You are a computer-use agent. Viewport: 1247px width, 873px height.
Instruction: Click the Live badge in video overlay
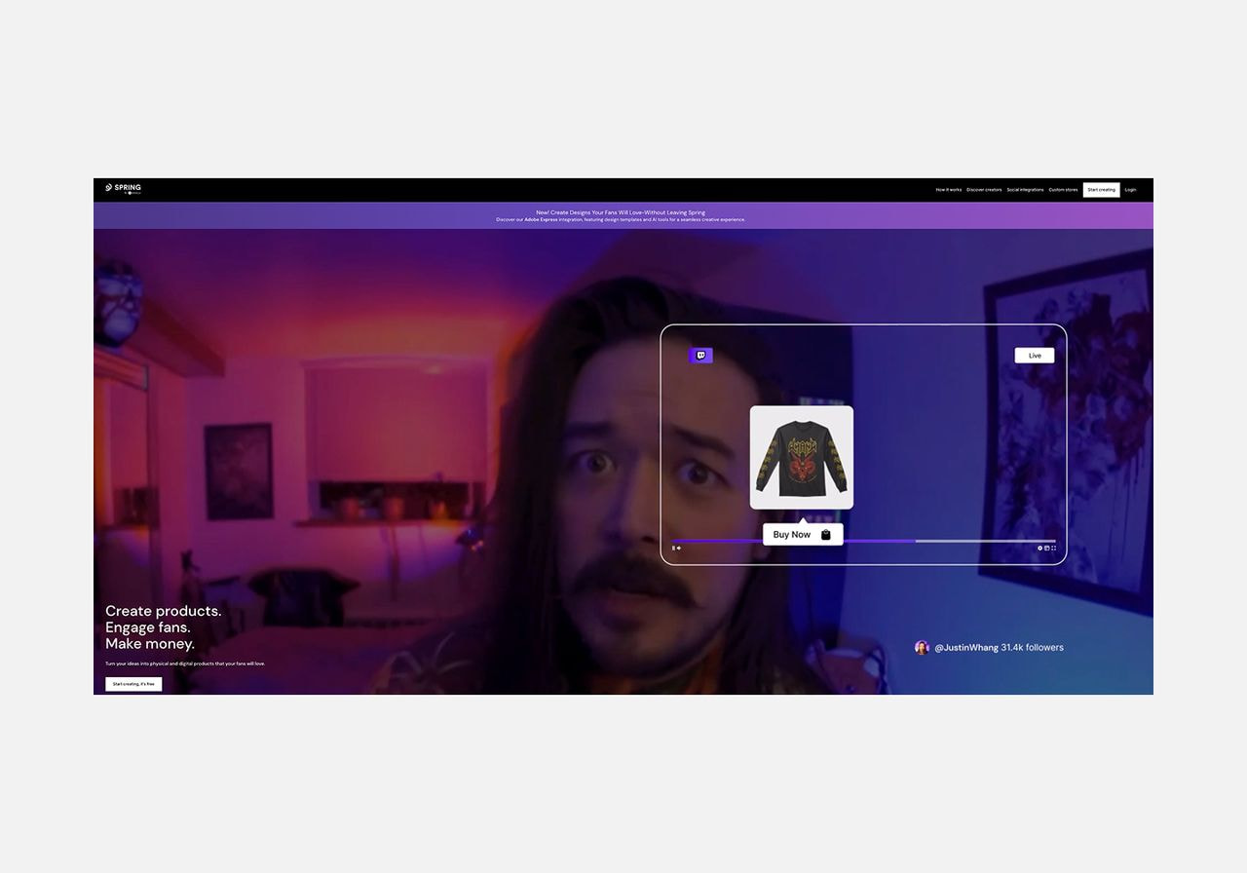point(1034,356)
